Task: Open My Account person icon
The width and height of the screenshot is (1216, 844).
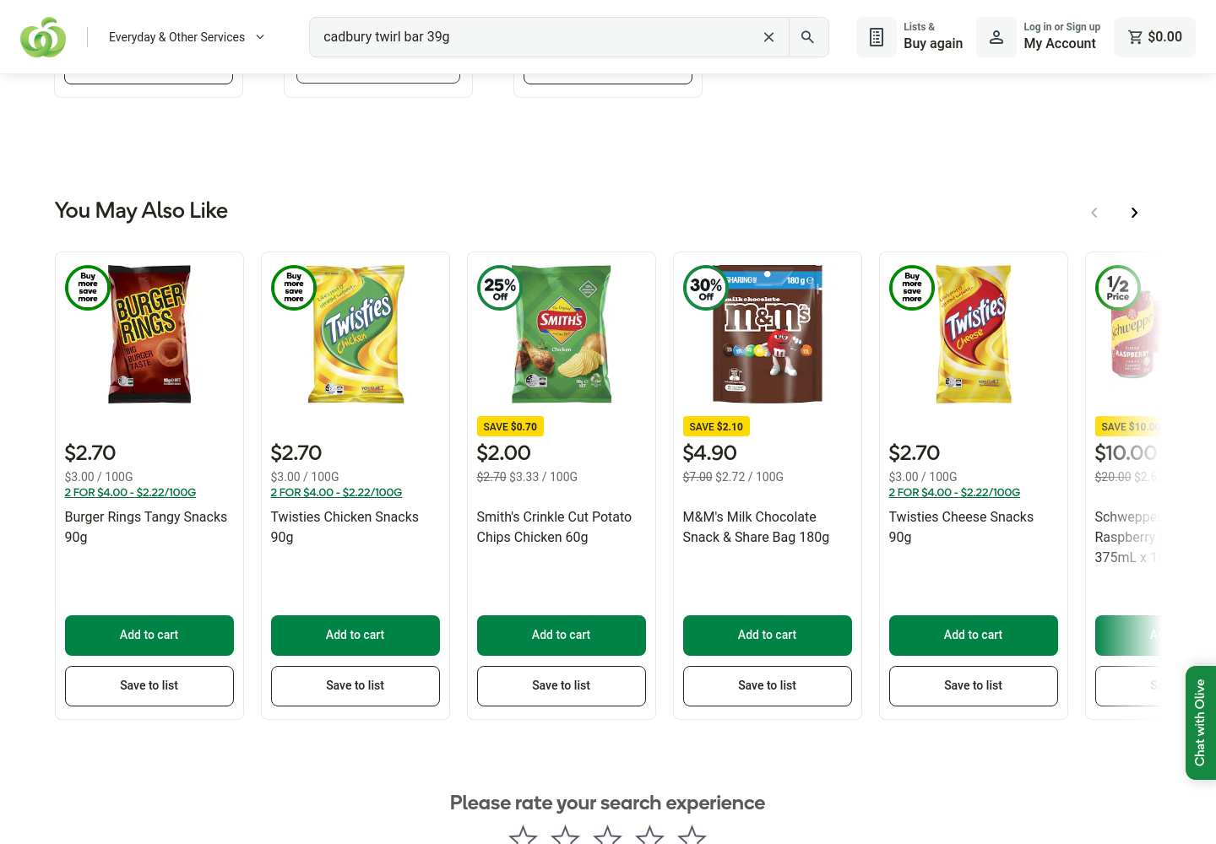Action: coord(996,37)
